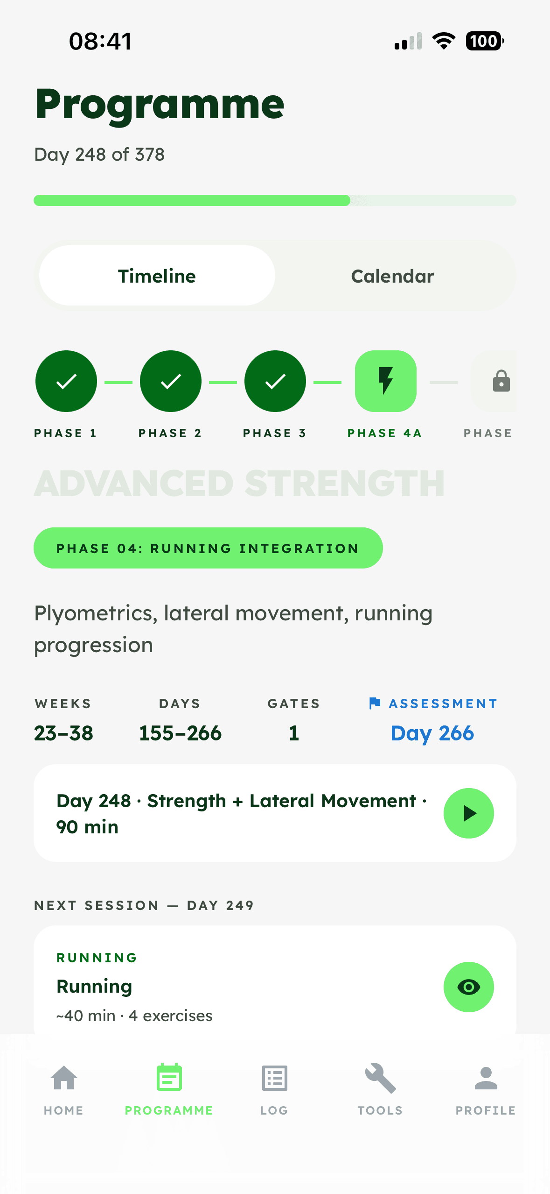Click the blue Assessment flag icon
The width and height of the screenshot is (550, 1194).
click(374, 703)
